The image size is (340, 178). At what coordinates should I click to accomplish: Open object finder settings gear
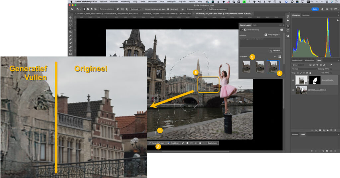pyautogui.click(x=127, y=9)
